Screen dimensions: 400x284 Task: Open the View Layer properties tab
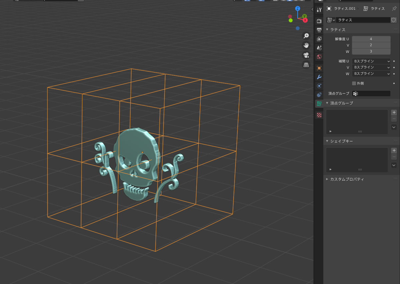(x=319, y=39)
